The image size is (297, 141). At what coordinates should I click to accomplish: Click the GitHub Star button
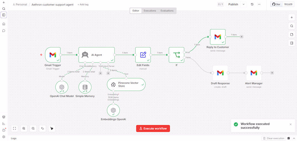(276, 4)
